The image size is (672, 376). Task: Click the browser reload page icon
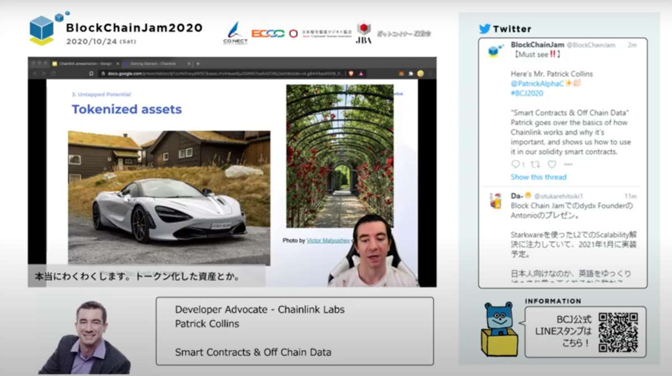53,73
